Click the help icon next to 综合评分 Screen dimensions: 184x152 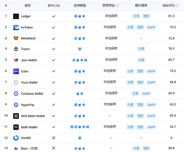point(177,6)
